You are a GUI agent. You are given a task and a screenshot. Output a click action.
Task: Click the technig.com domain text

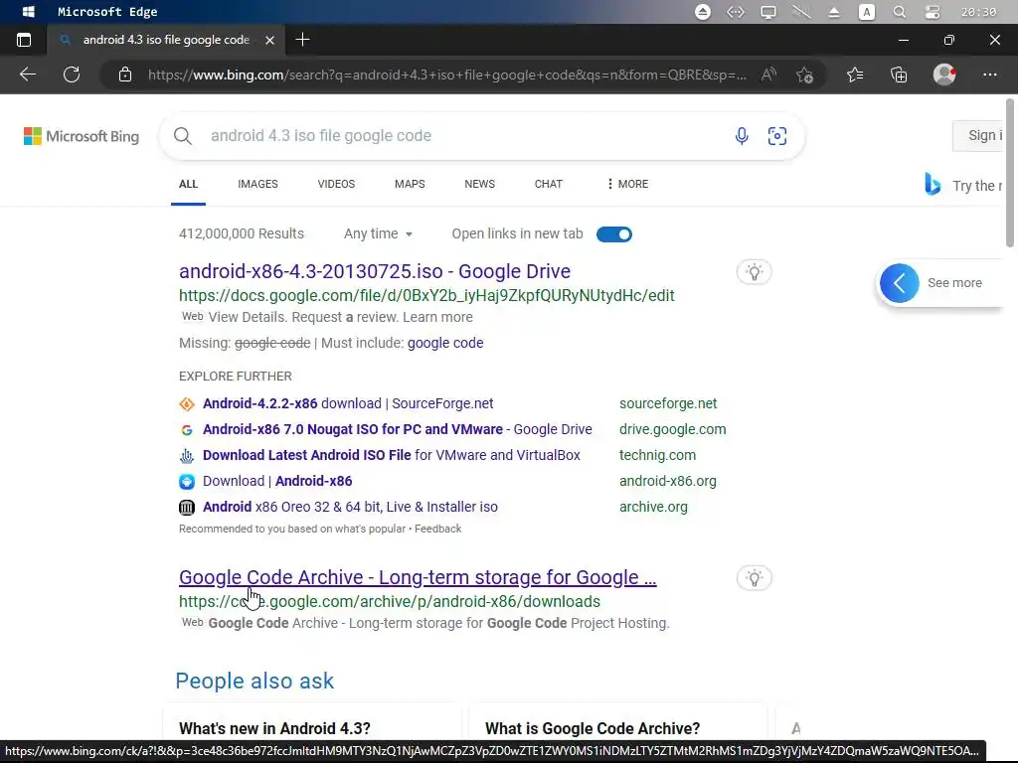(x=657, y=455)
